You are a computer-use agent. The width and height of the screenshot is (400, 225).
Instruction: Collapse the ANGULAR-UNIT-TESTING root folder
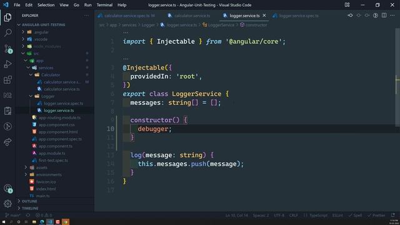click(43, 25)
